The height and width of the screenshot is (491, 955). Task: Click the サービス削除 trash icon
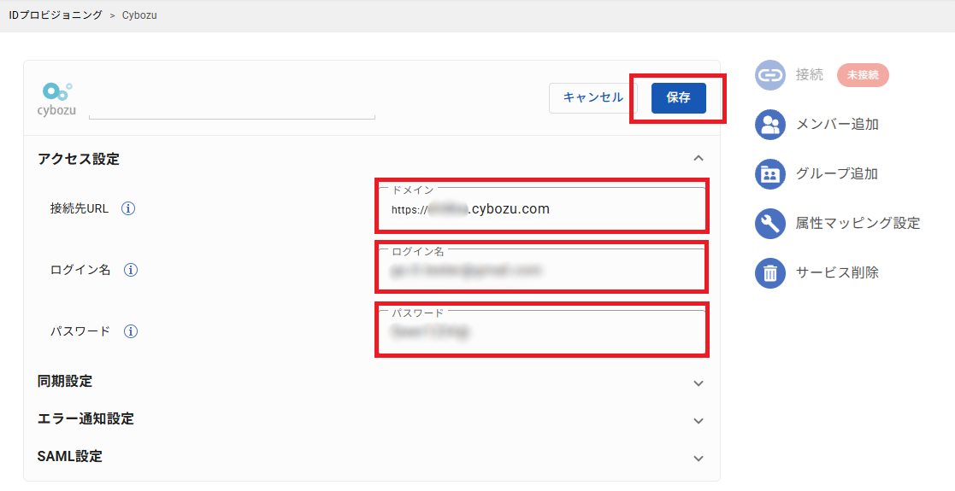point(769,272)
